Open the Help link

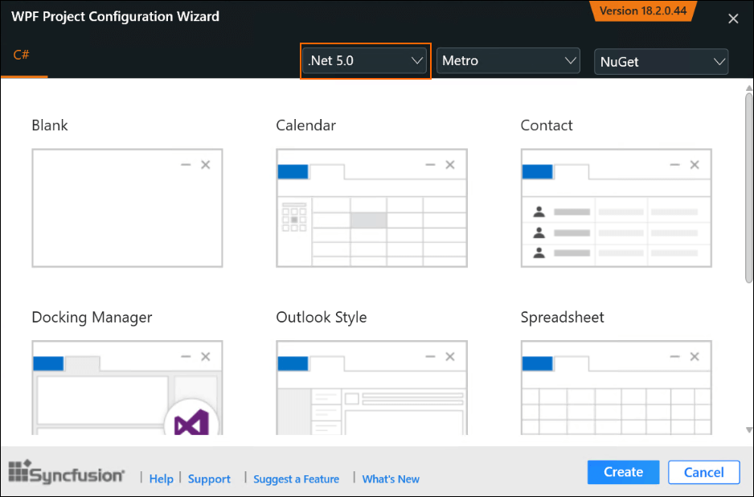161,479
